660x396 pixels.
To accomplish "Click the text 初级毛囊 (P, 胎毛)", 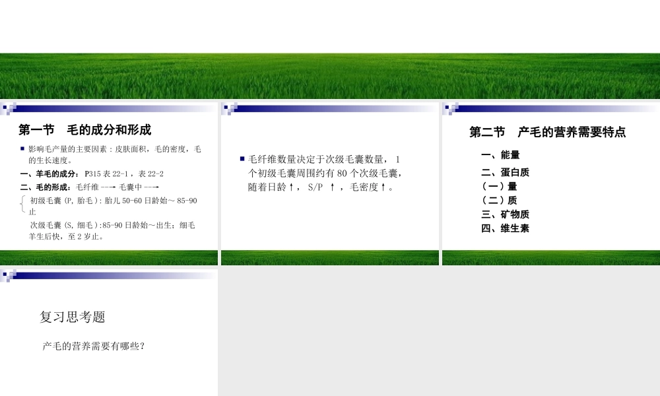I will tap(65, 201).
